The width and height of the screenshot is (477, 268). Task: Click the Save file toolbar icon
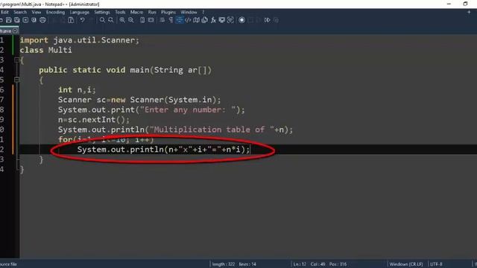click(x=8, y=20)
